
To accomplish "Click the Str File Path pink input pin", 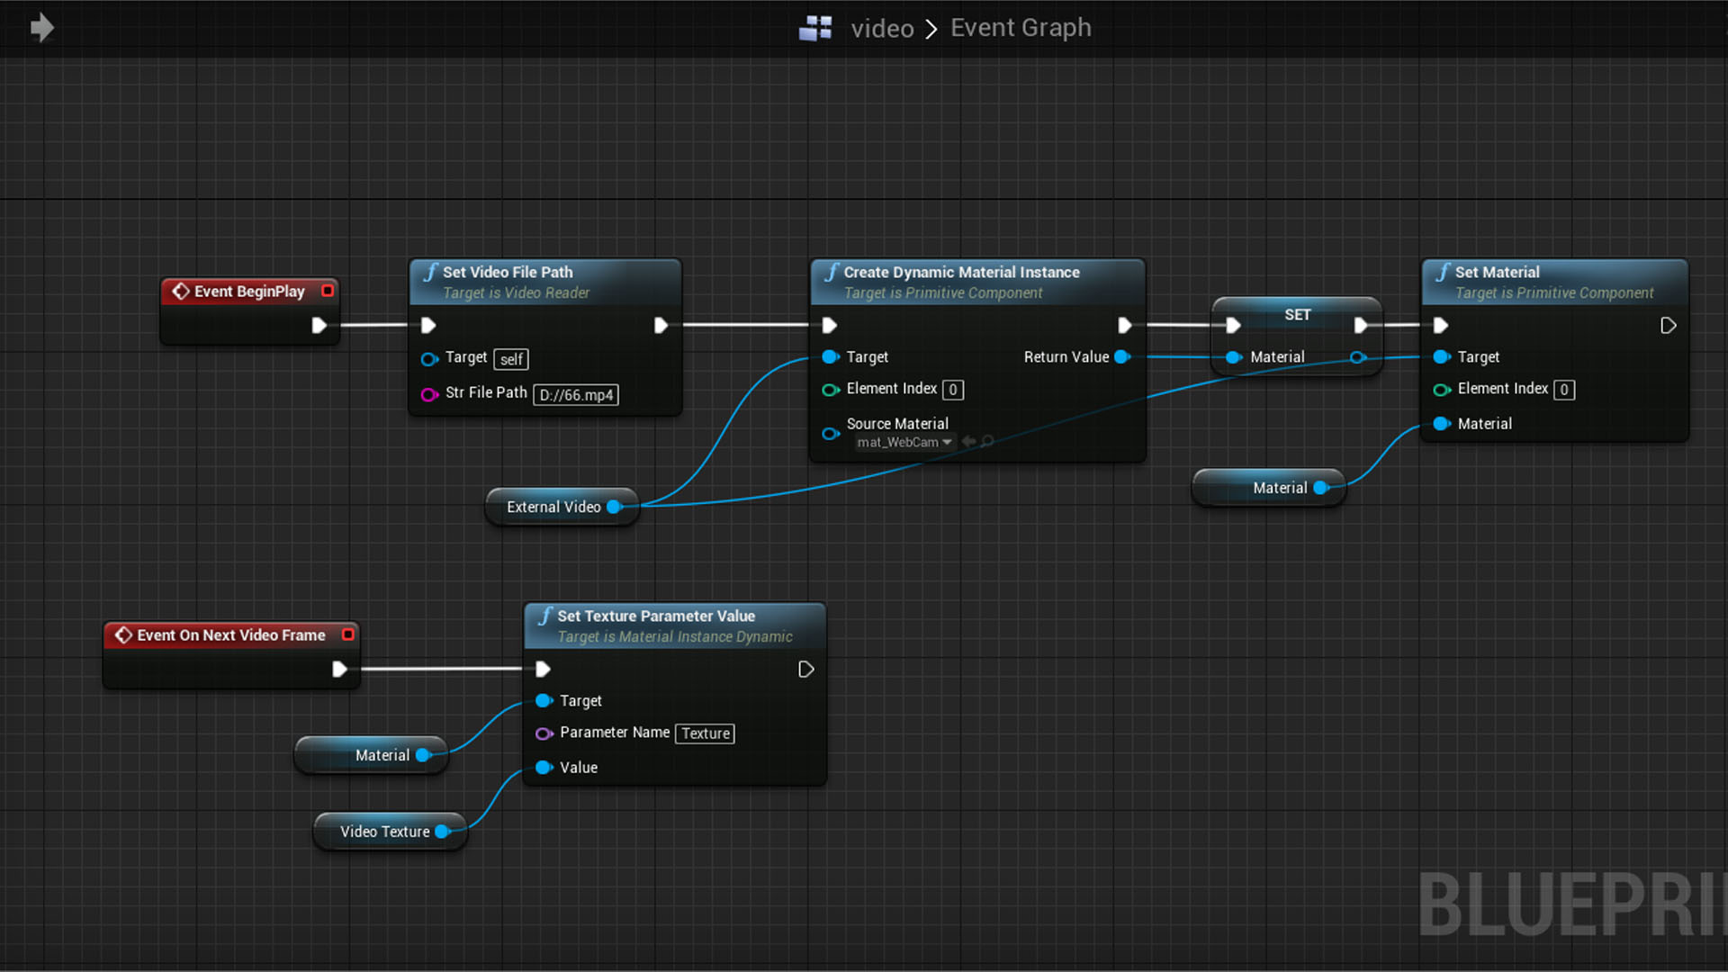I will click(x=429, y=394).
